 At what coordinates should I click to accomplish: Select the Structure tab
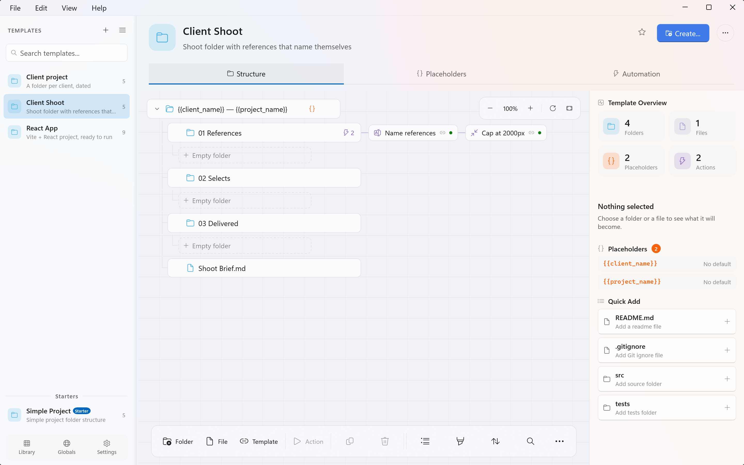pos(246,74)
